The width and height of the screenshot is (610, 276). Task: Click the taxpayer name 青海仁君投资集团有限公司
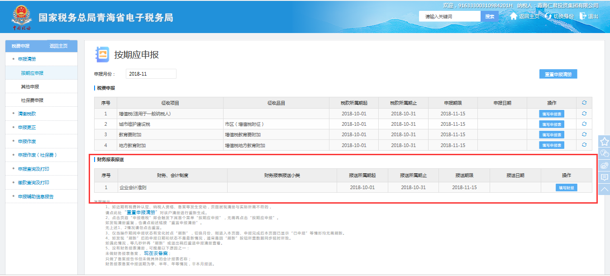[x=568, y=5]
